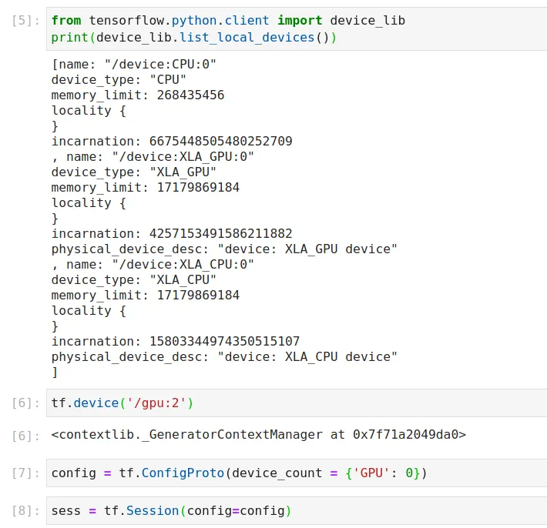Click the incarnation 15803344974350515107 line

(x=176, y=341)
